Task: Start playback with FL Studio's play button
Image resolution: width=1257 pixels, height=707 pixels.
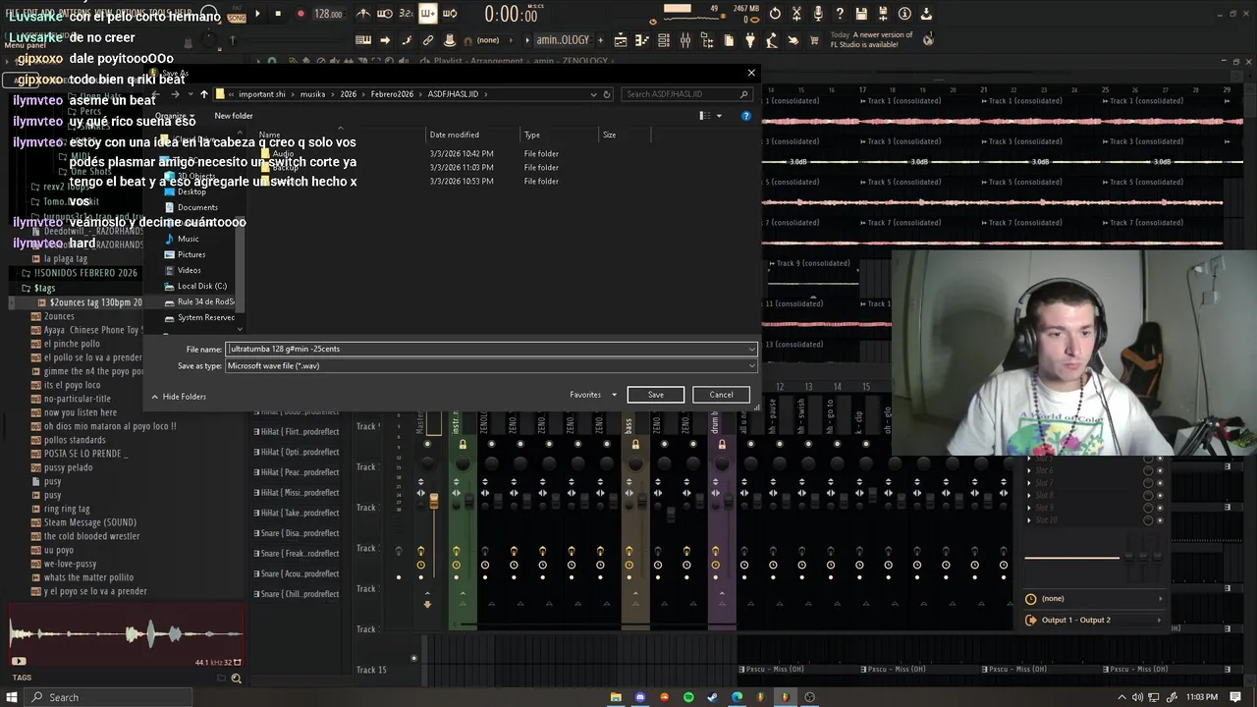Action: coord(257,14)
